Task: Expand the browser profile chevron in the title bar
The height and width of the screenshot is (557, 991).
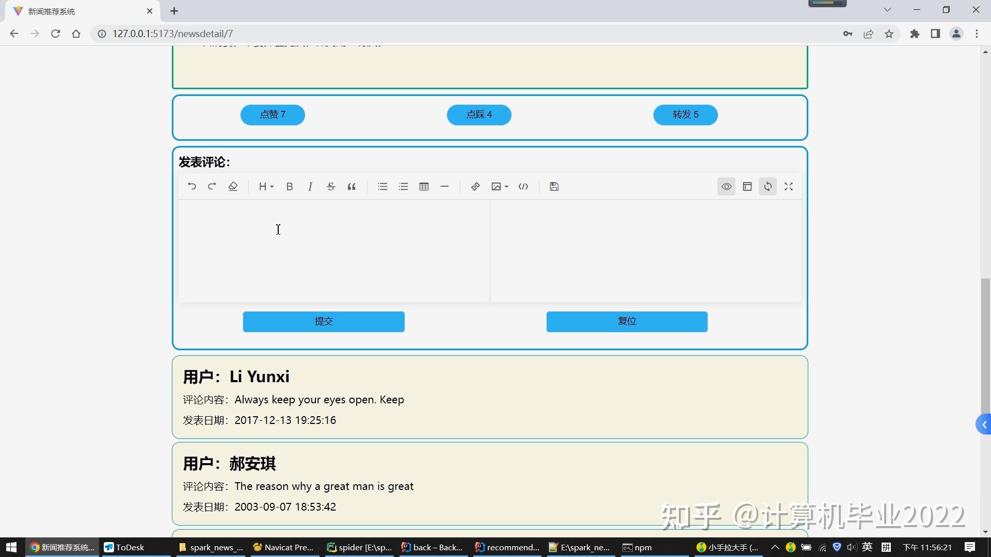Action: pyautogui.click(x=887, y=10)
